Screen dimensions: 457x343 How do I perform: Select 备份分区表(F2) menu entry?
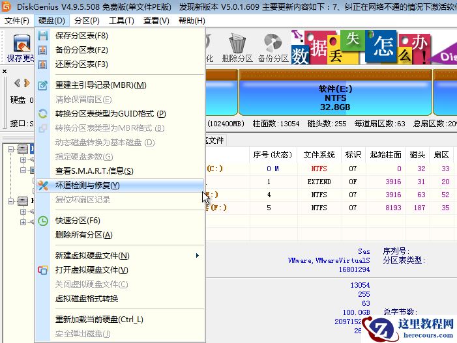[x=120, y=50]
